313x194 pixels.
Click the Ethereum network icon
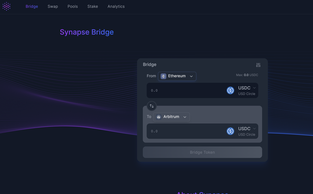163,76
